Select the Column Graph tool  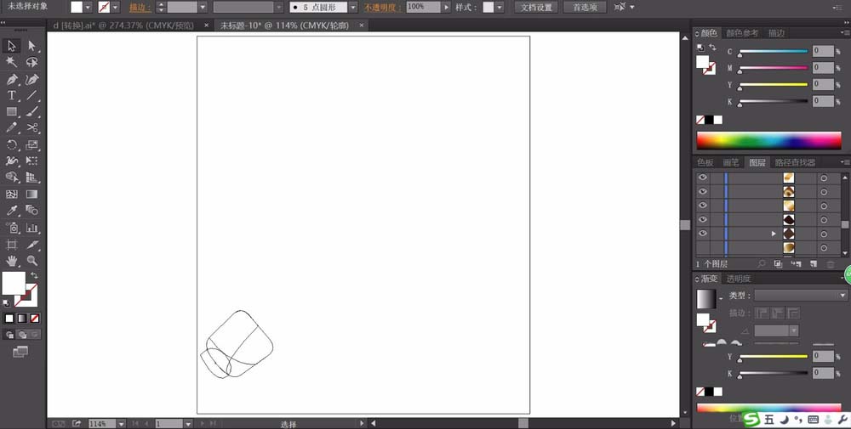click(32, 228)
